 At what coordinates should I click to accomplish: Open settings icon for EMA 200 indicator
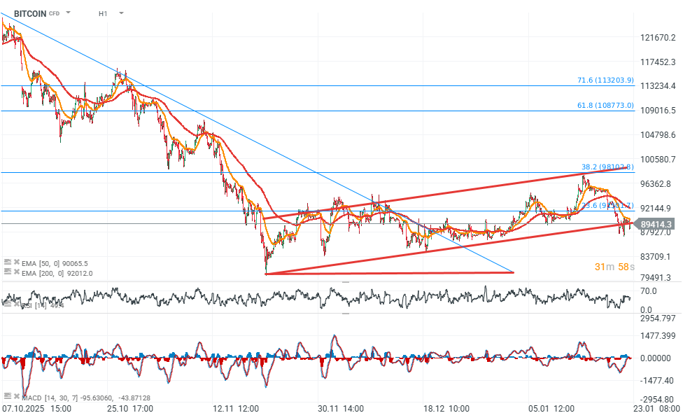(x=8, y=272)
